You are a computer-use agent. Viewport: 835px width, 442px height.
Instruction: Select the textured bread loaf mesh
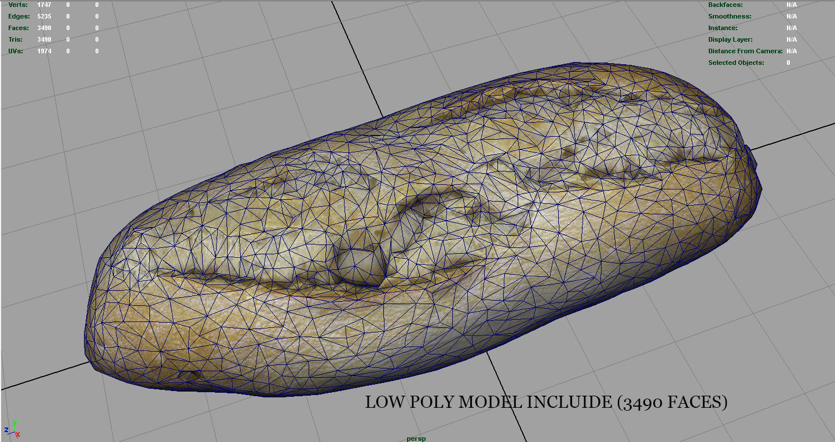click(x=423, y=229)
